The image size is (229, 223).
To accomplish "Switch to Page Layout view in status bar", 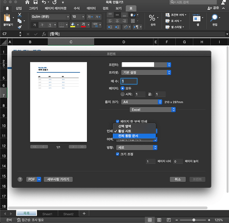I will pos(159,220).
